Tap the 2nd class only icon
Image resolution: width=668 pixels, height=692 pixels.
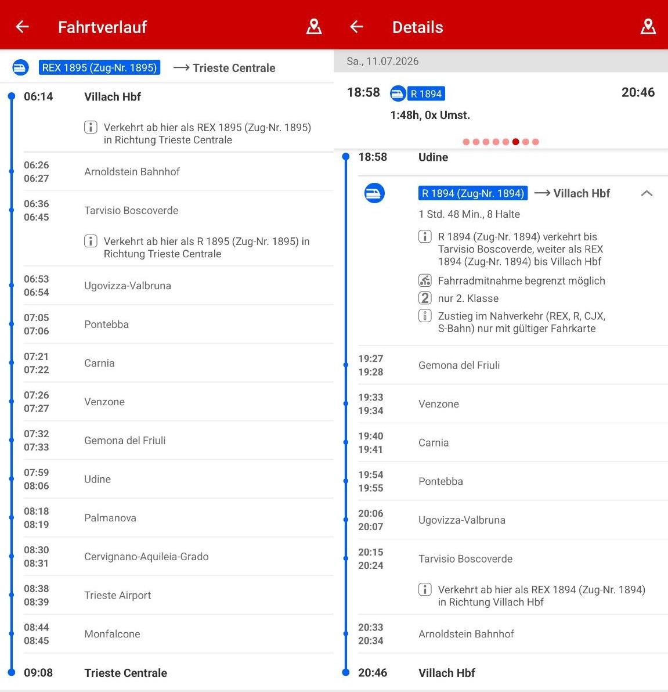425,298
